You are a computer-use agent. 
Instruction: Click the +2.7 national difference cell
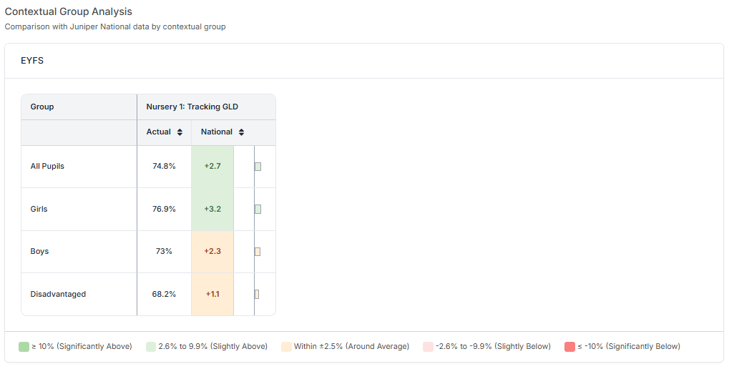pyautogui.click(x=212, y=167)
